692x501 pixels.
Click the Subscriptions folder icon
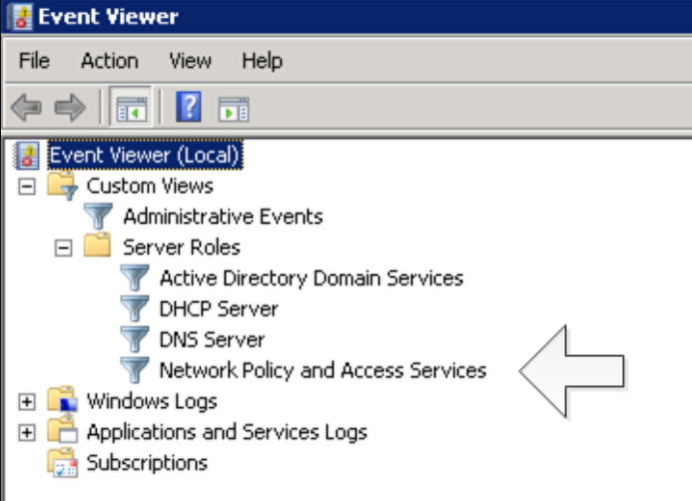pos(62,463)
